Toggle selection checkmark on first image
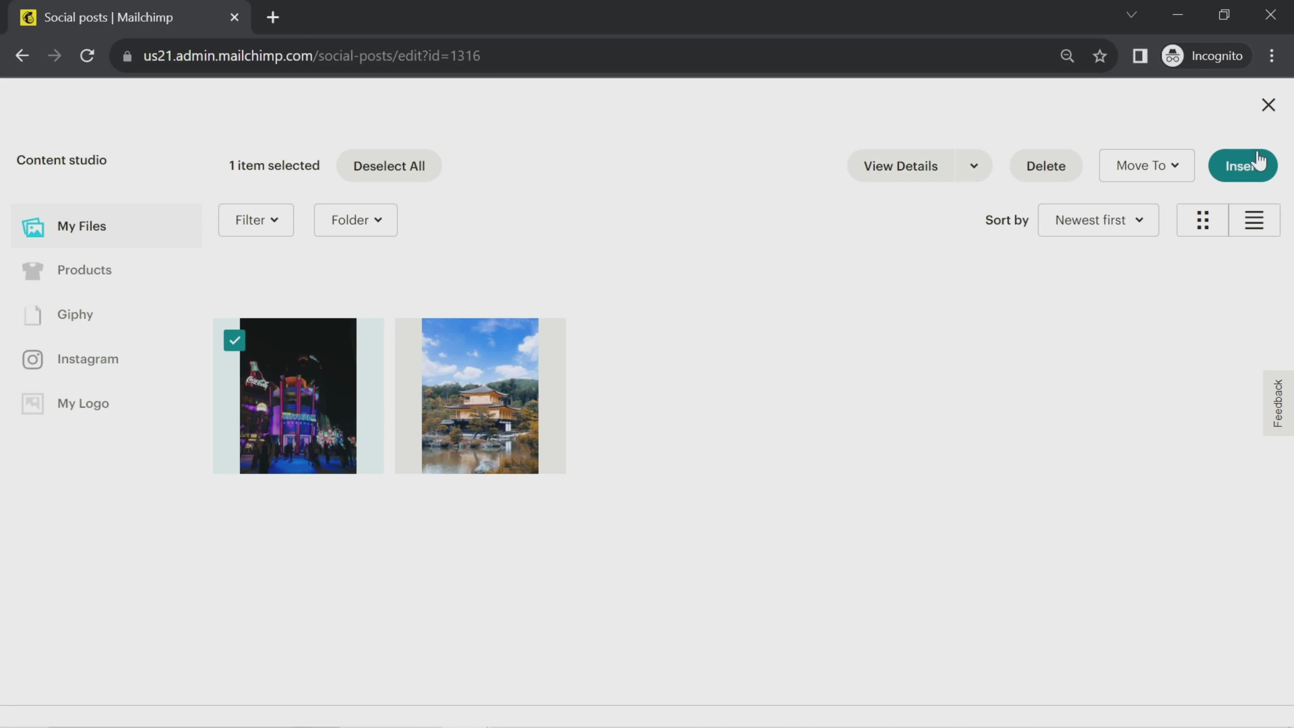Image resolution: width=1294 pixels, height=728 pixels. point(234,339)
